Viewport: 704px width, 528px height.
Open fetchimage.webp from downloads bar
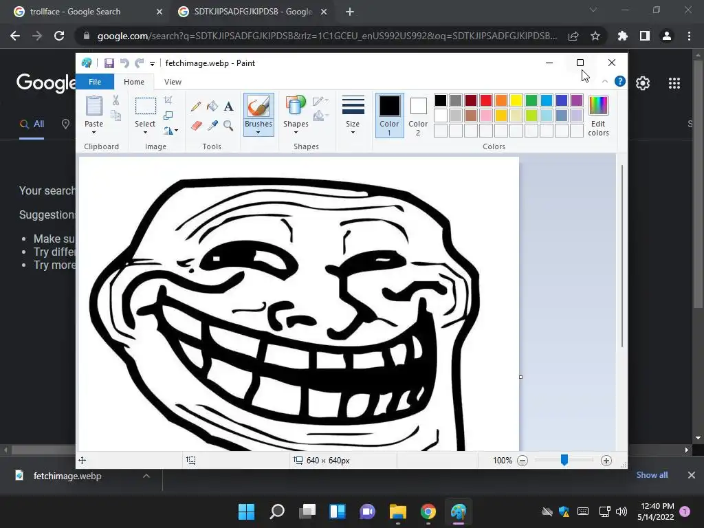pos(67,476)
